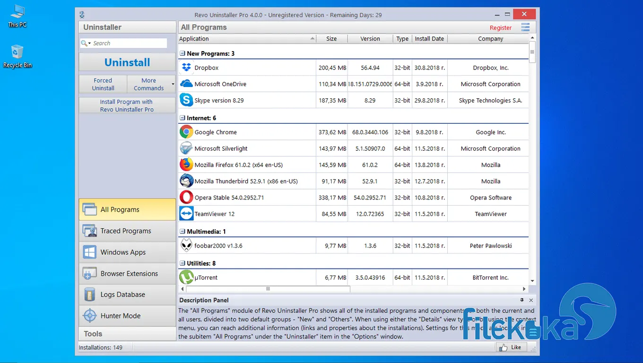The image size is (643, 363).
Task: Open the Traced Programs module
Action: pos(127,231)
